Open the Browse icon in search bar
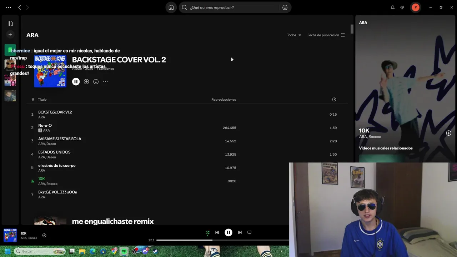457x257 pixels. (285, 7)
